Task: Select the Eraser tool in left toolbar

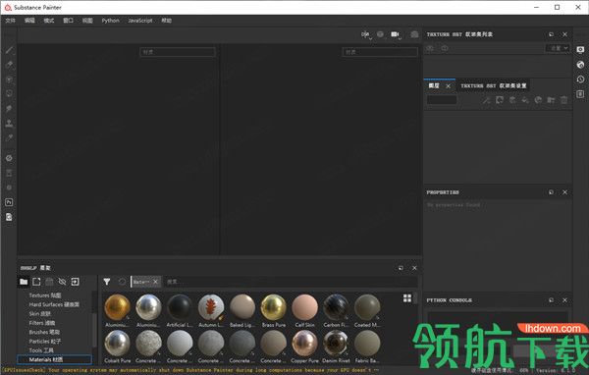Action: point(9,64)
